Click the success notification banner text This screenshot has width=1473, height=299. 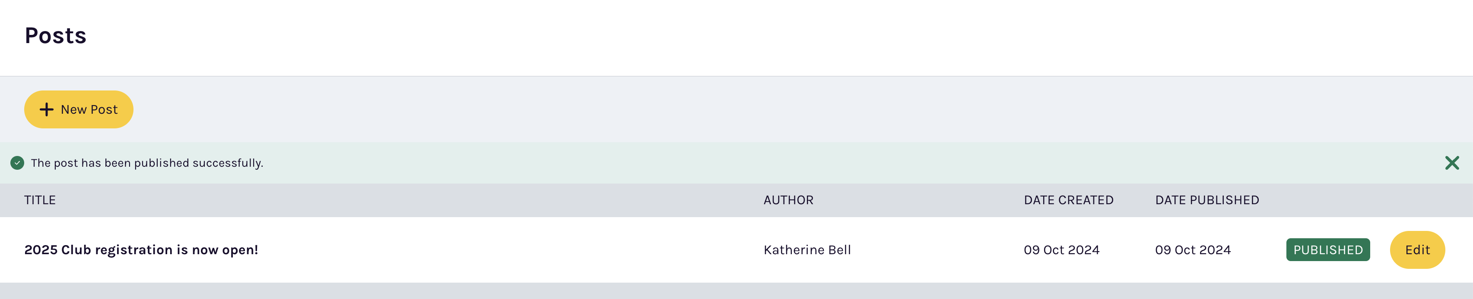[x=147, y=162]
